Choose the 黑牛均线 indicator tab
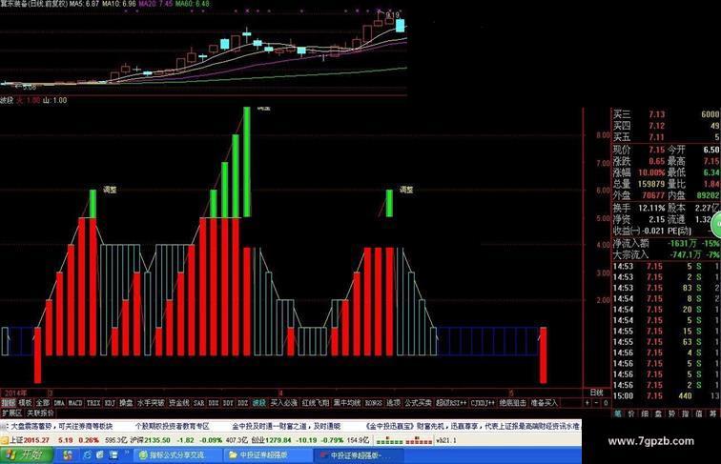This screenshot has width=721, height=464. point(347,403)
